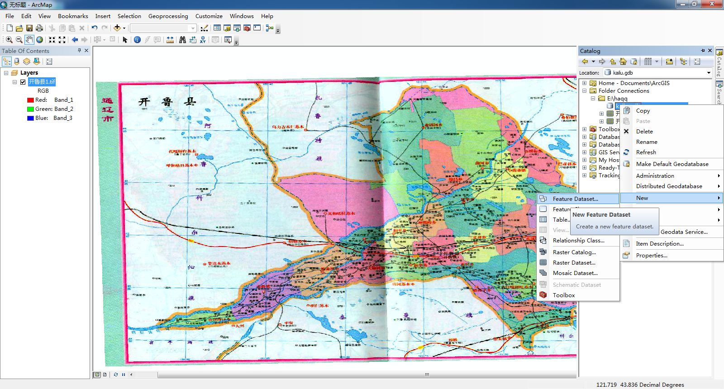Select the Zoom In tool
This screenshot has height=389, width=724.
tap(9, 40)
